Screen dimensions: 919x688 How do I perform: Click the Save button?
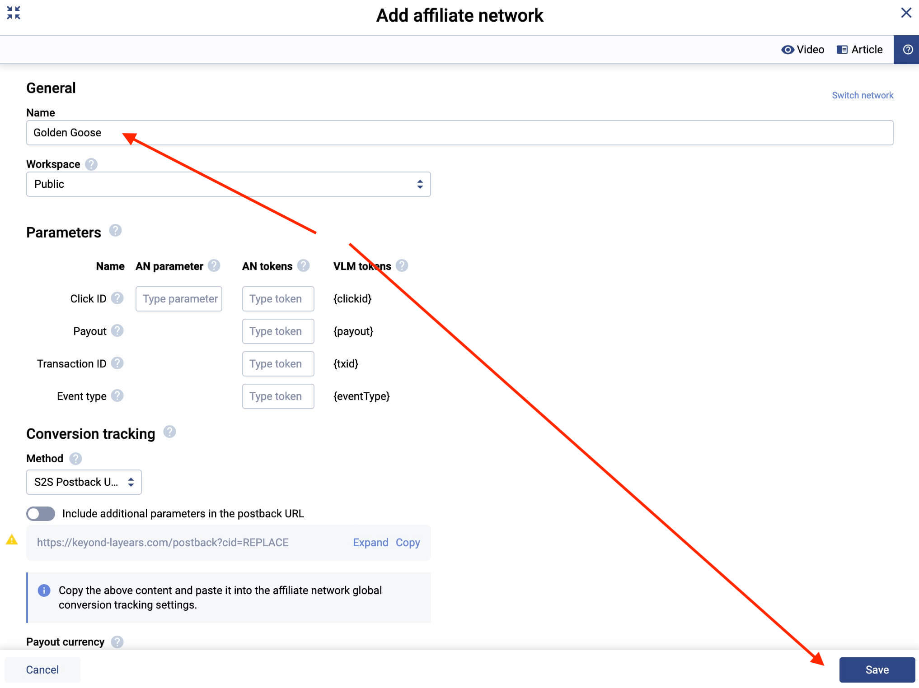(x=877, y=670)
